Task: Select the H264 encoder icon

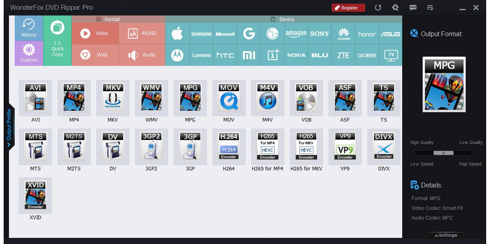Action: pyautogui.click(x=229, y=146)
